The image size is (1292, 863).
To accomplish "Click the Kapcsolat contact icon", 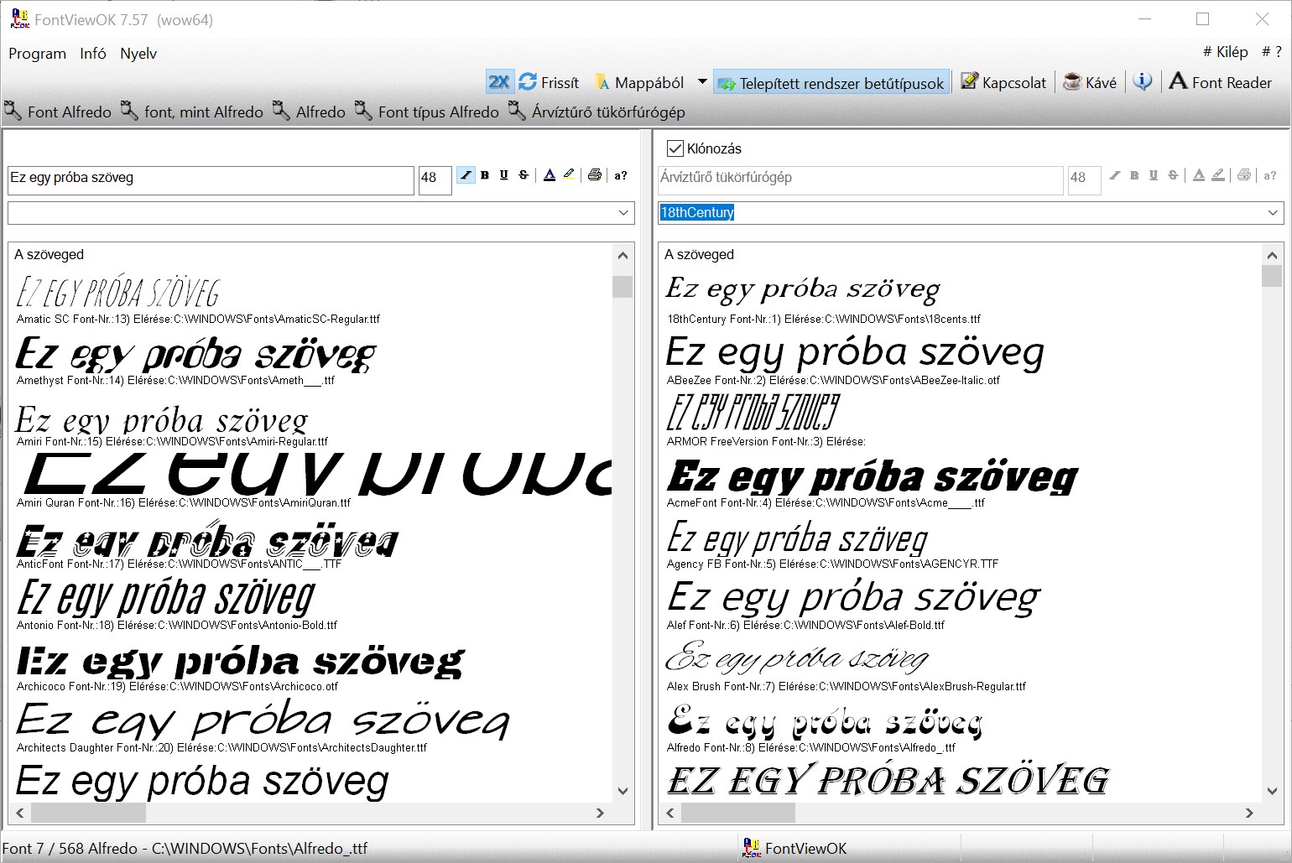I will pos(970,82).
